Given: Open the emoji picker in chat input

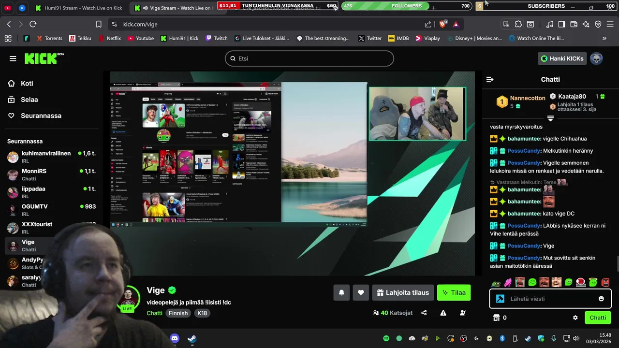Looking at the screenshot, I should (x=601, y=299).
